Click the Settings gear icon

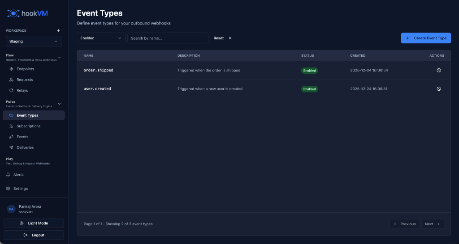tap(8, 189)
